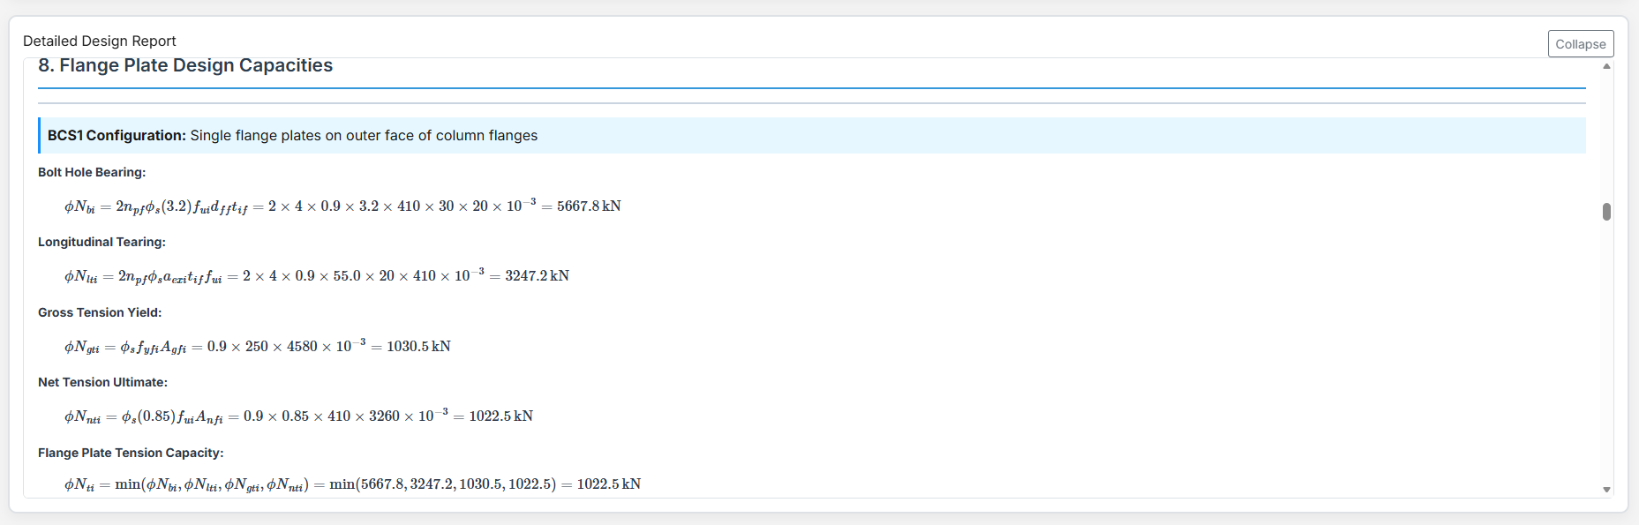Click the net tension ultimate ϕNnti equation
This screenshot has width=1639, height=525.
(x=298, y=416)
